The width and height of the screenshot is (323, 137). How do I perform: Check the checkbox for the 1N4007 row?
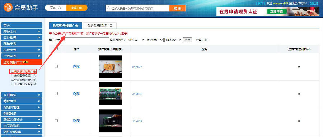[56, 67]
